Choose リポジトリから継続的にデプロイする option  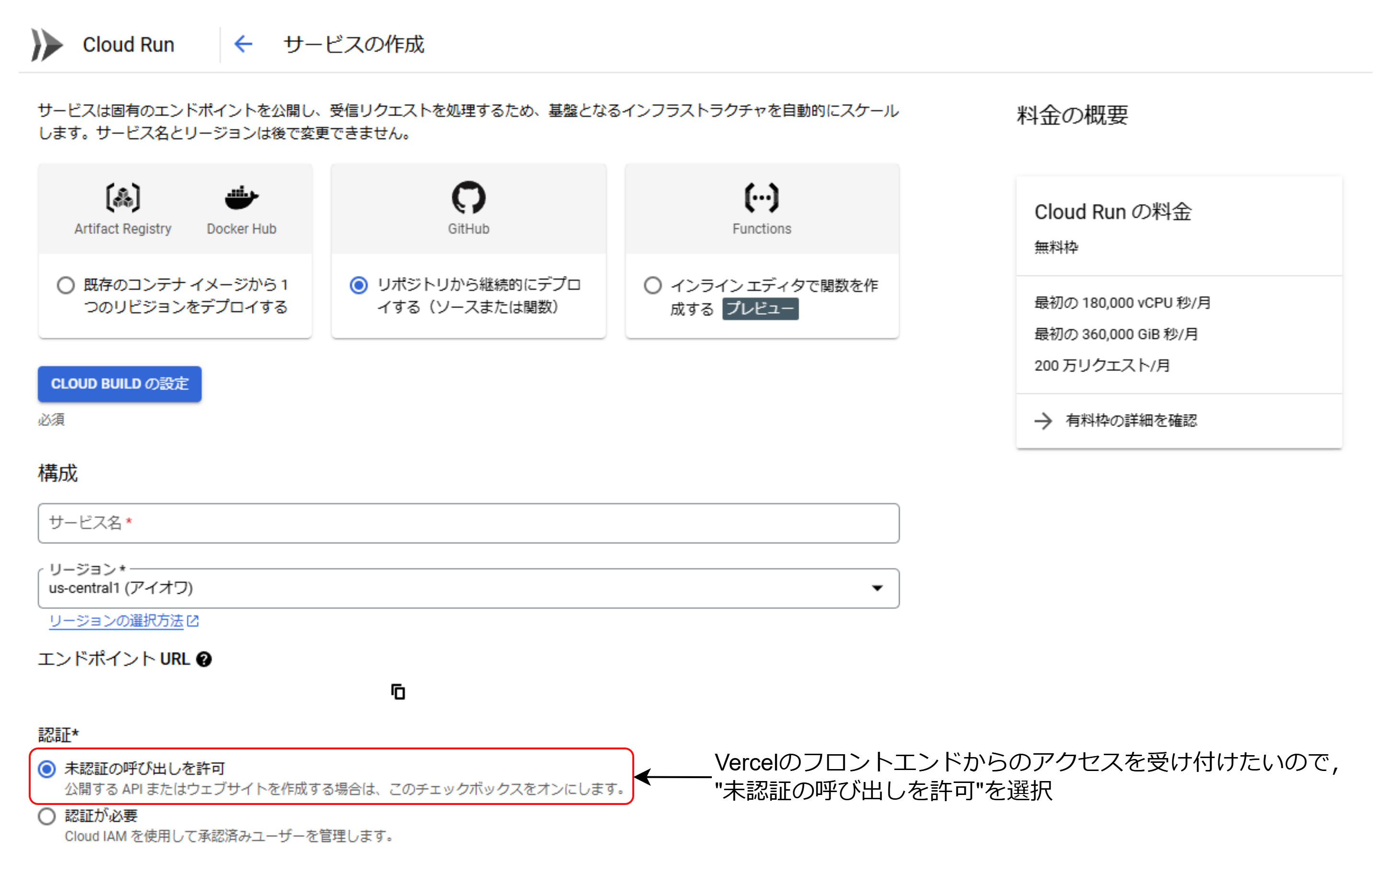click(358, 285)
